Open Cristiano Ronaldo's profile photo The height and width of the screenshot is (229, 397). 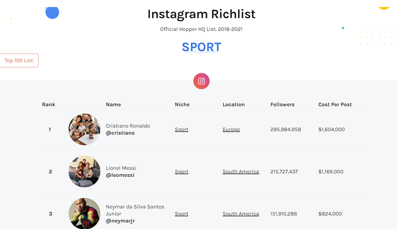tap(84, 129)
